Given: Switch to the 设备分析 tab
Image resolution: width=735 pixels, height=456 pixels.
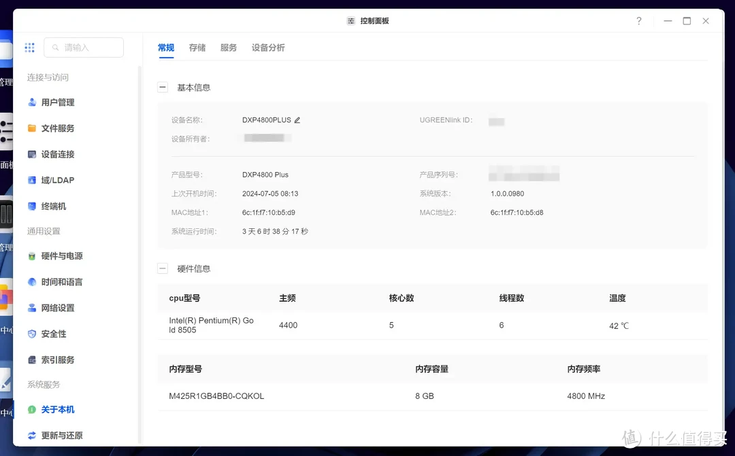Looking at the screenshot, I should (x=267, y=48).
